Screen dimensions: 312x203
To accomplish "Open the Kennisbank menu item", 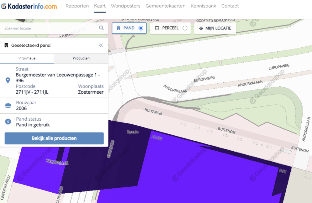I will [x=203, y=6].
